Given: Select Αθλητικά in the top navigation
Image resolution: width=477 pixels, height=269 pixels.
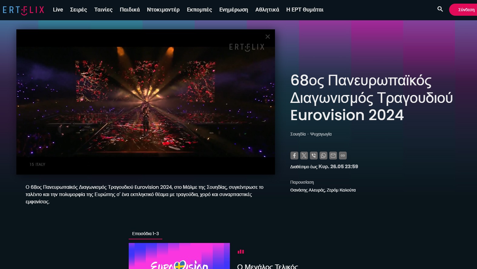Looking at the screenshot, I should point(267,10).
